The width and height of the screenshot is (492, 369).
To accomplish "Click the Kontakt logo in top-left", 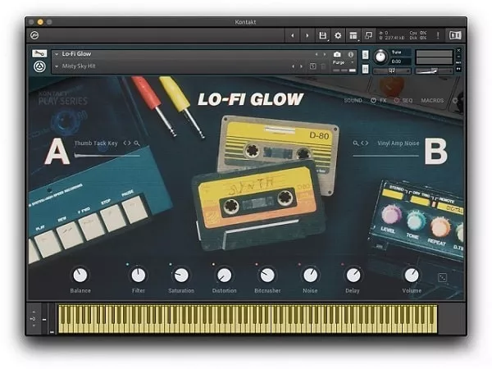I will tap(35, 36).
